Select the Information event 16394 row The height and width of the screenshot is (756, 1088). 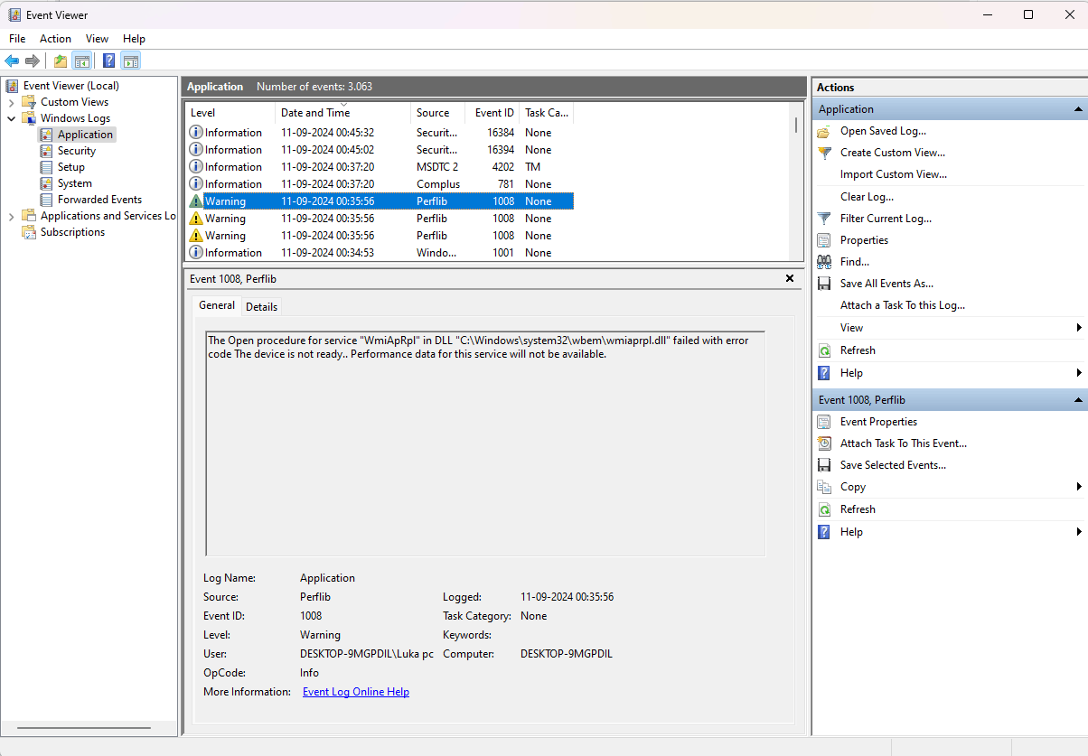[x=380, y=150]
